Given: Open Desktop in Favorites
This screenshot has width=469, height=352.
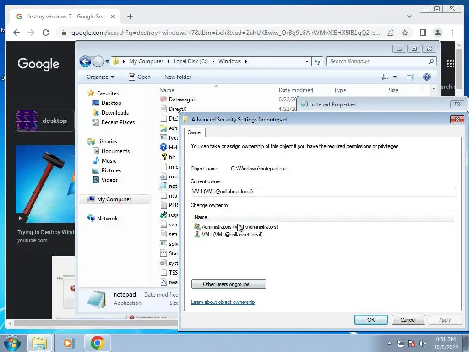Looking at the screenshot, I should tap(111, 103).
